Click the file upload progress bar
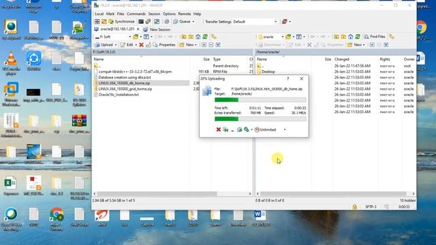The image size is (436, 245). (260, 100)
